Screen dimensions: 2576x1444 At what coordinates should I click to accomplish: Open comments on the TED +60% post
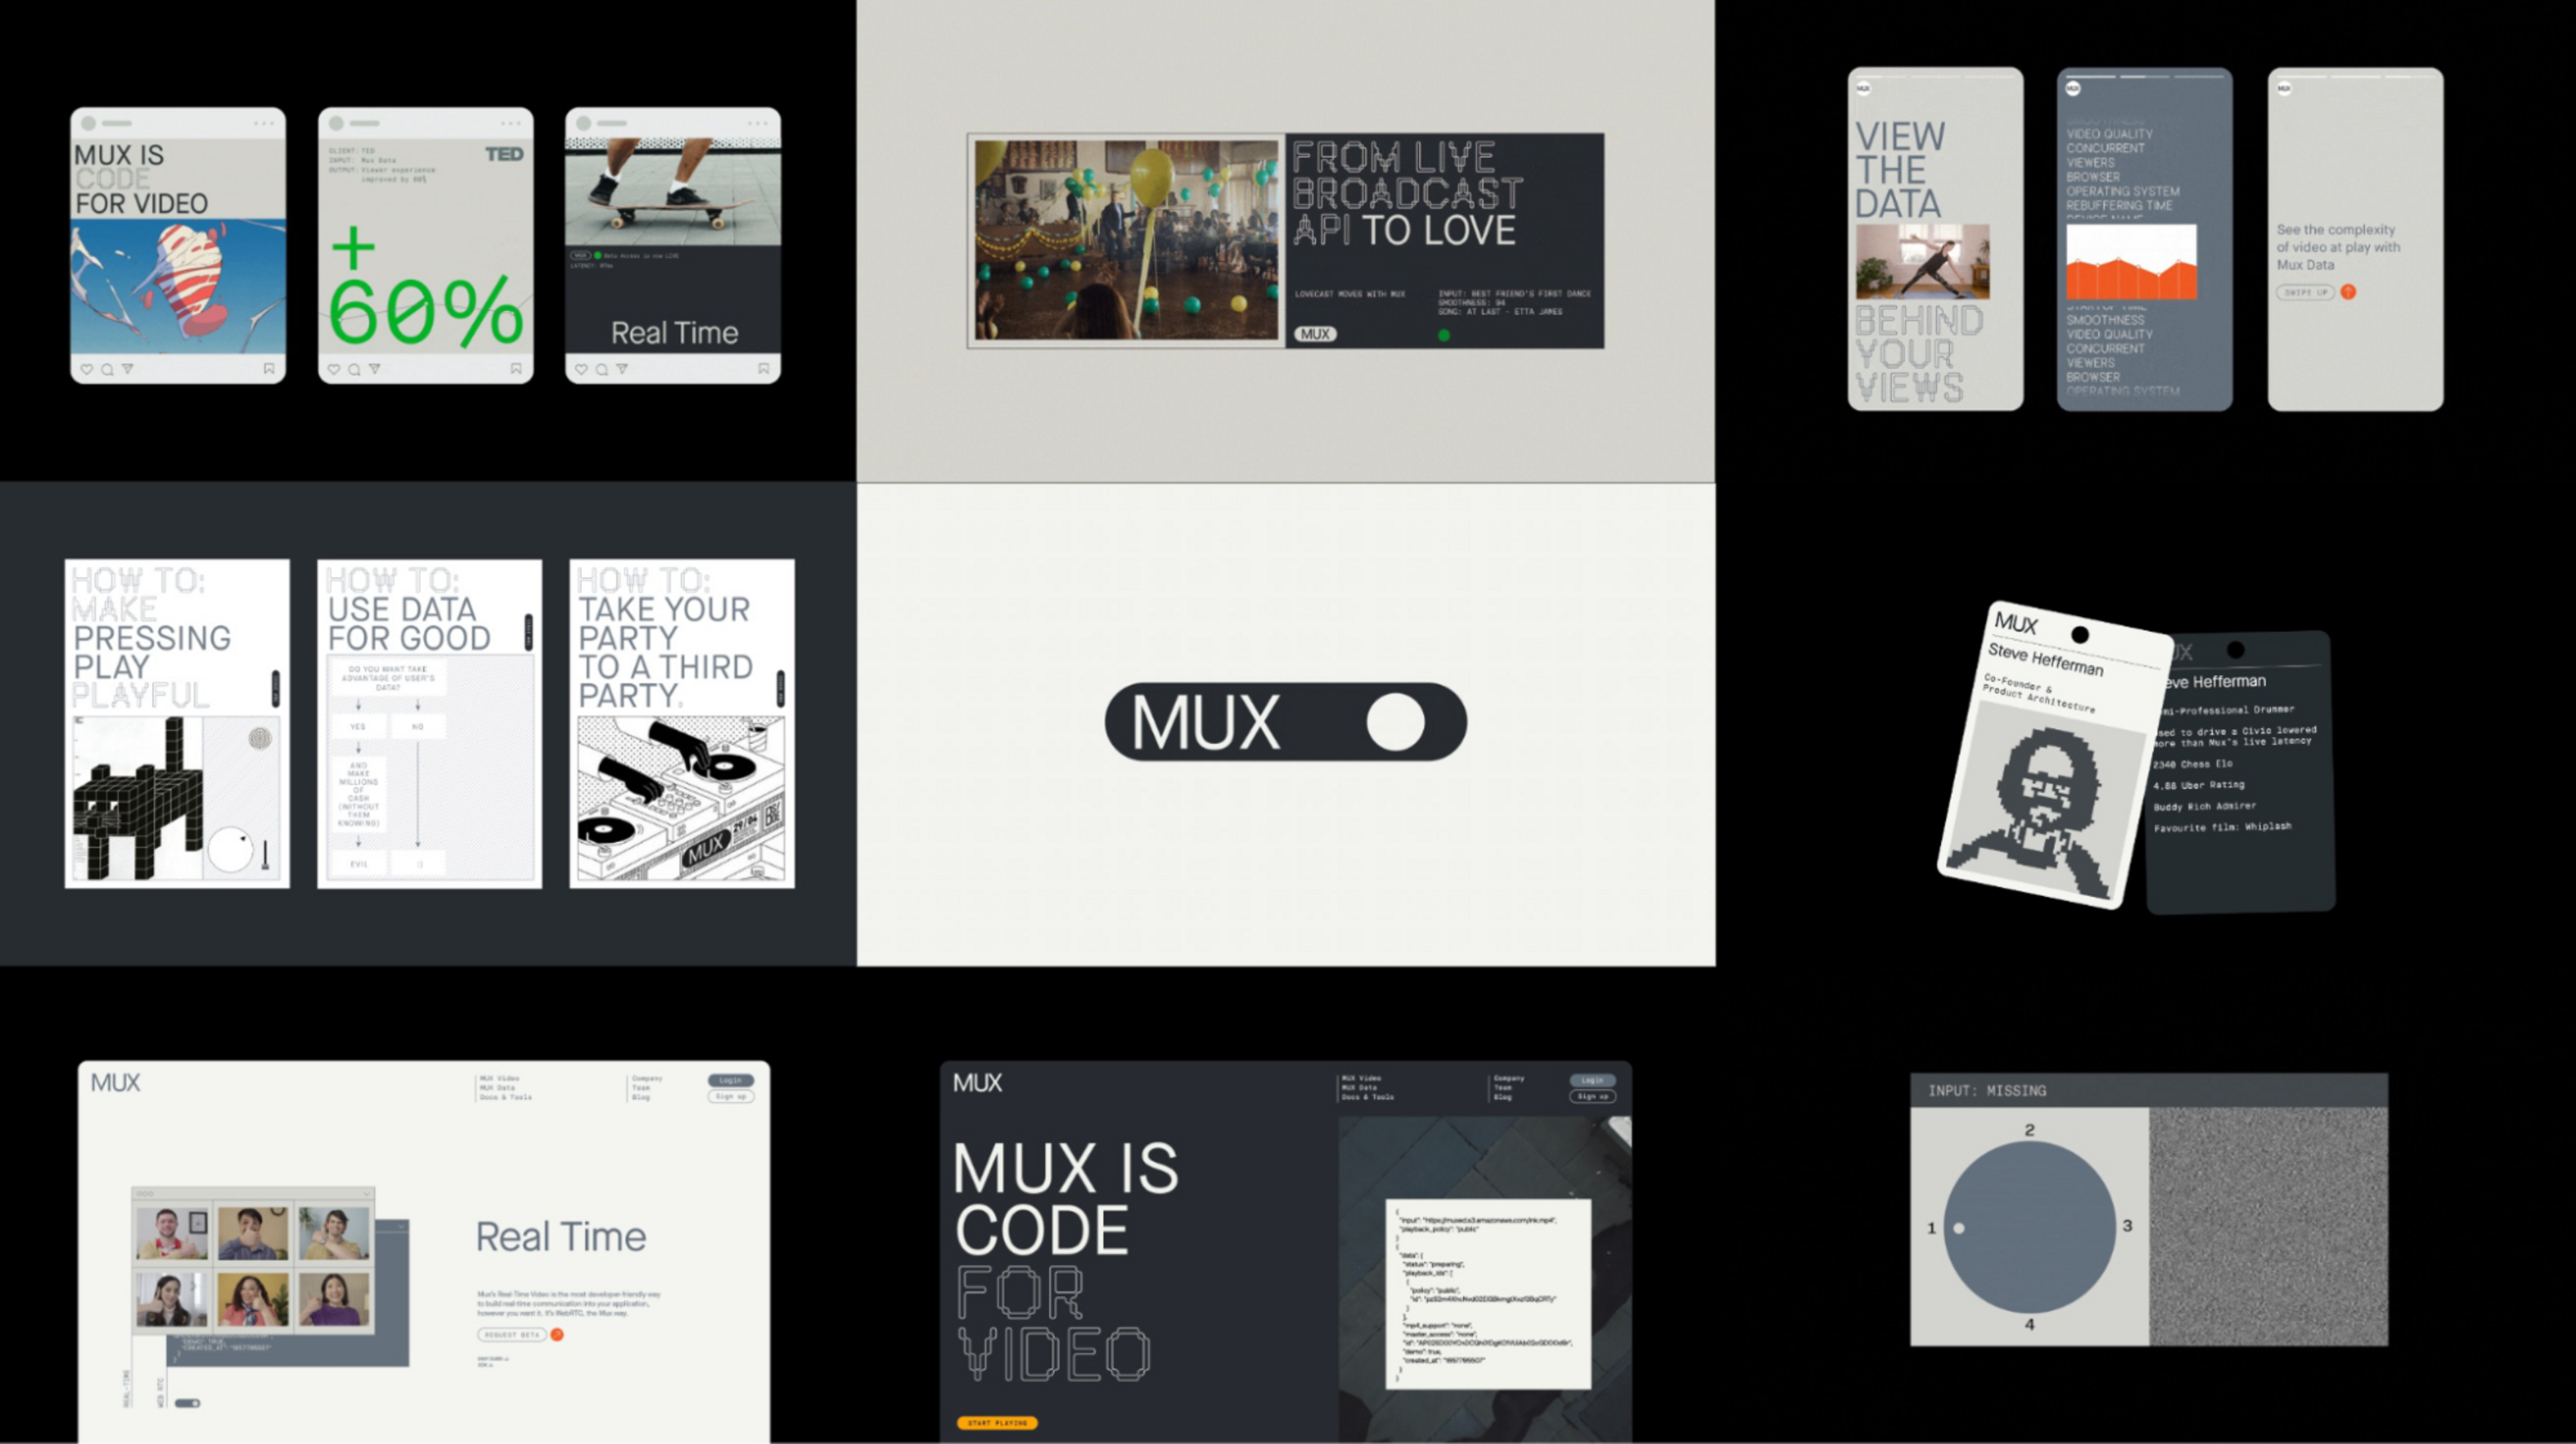pyautogui.click(x=354, y=369)
